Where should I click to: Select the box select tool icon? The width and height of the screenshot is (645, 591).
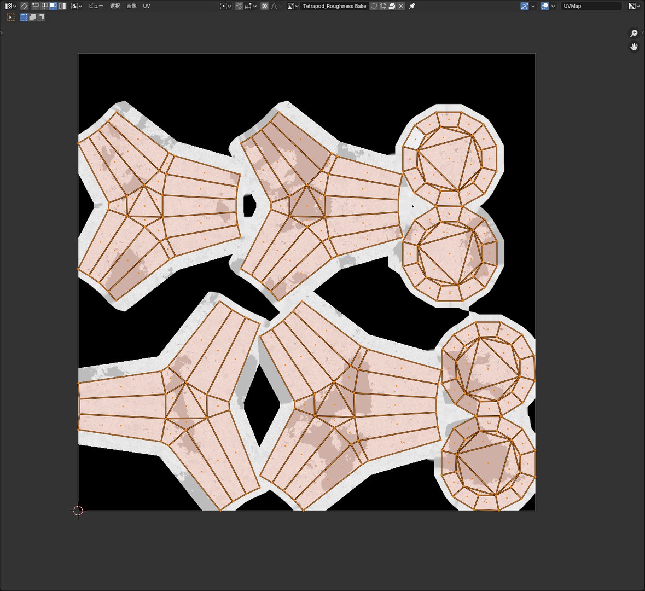click(11, 18)
